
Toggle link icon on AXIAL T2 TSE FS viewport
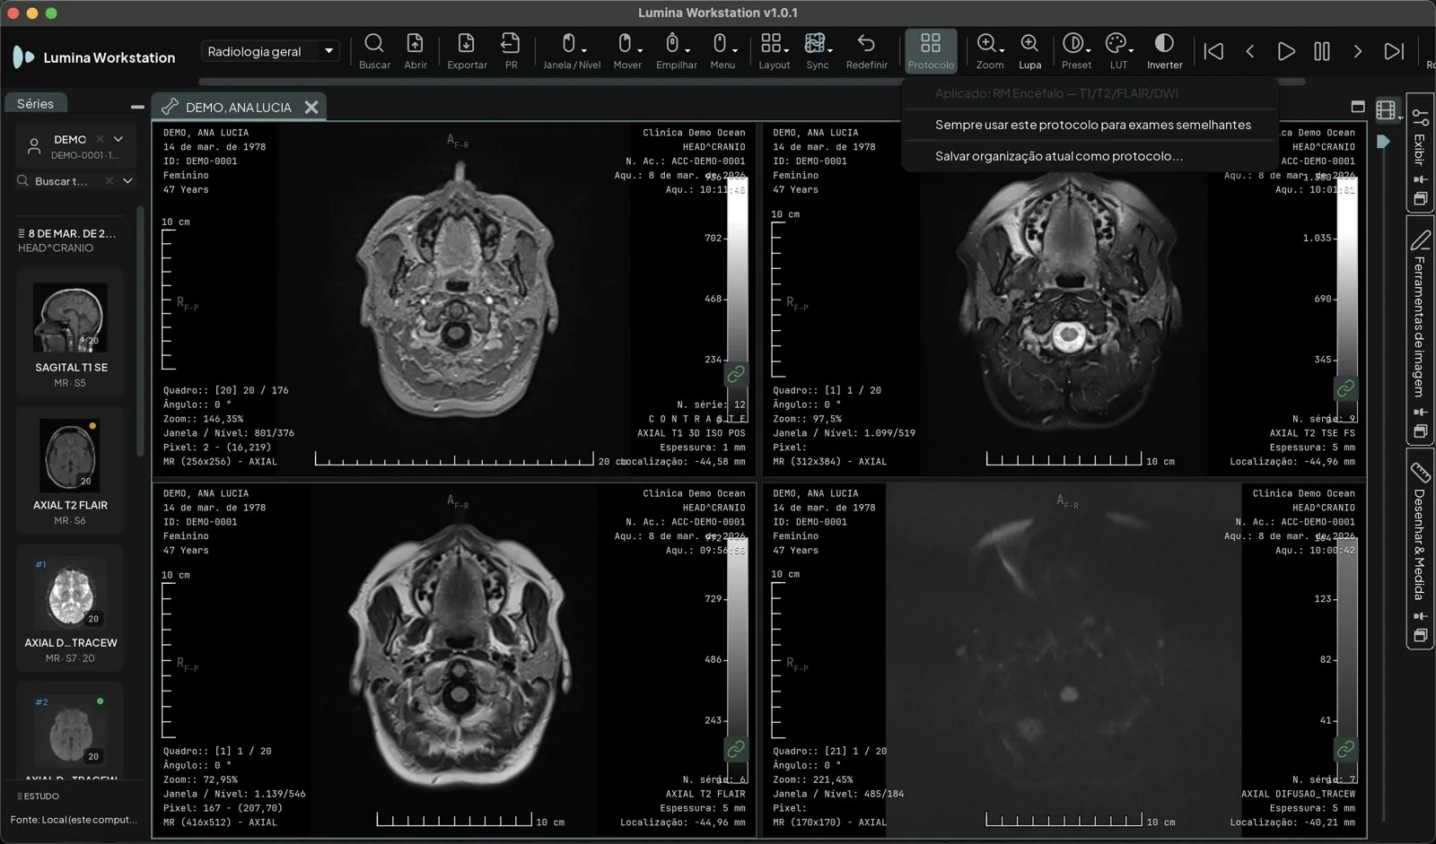point(1345,388)
